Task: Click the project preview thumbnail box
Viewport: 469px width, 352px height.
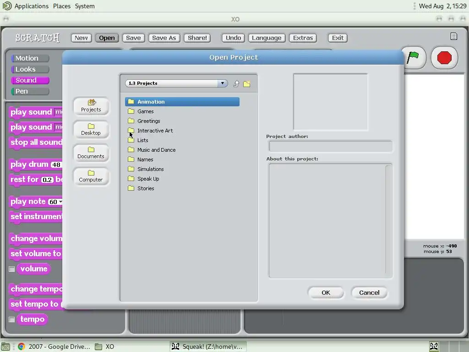Action: pyautogui.click(x=331, y=102)
